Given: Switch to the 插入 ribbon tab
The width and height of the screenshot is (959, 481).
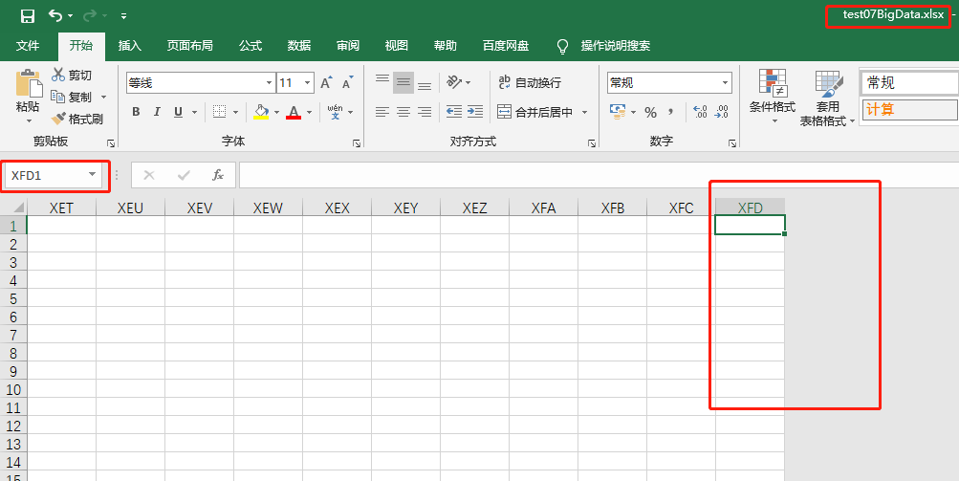Looking at the screenshot, I should point(130,46).
